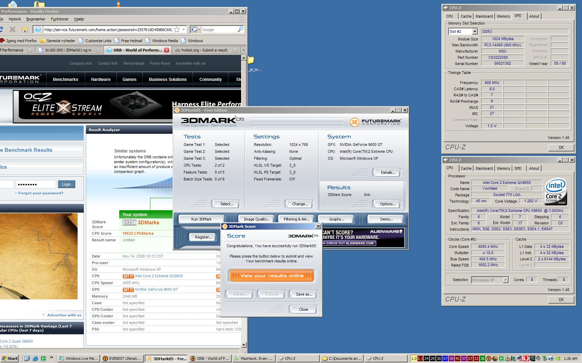Click the password field on Futuremark page

pos(36,184)
